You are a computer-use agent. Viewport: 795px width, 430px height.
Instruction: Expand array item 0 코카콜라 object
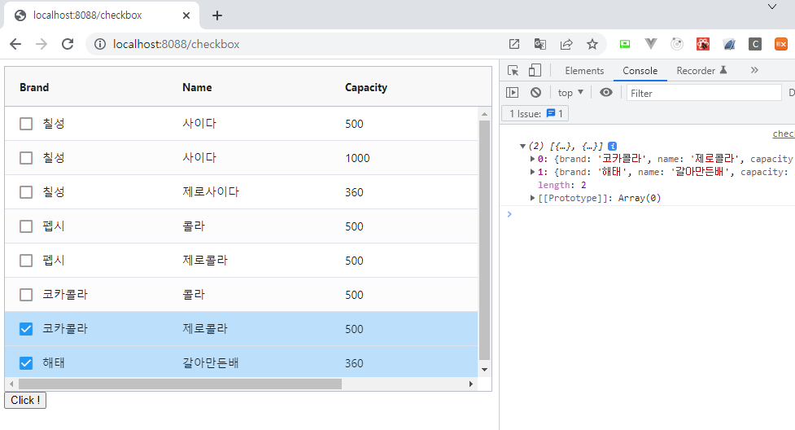tap(532, 159)
